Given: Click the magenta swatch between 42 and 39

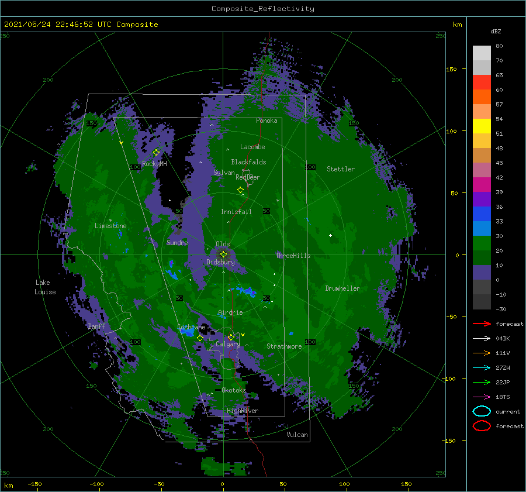Looking at the screenshot, I should [x=482, y=184].
